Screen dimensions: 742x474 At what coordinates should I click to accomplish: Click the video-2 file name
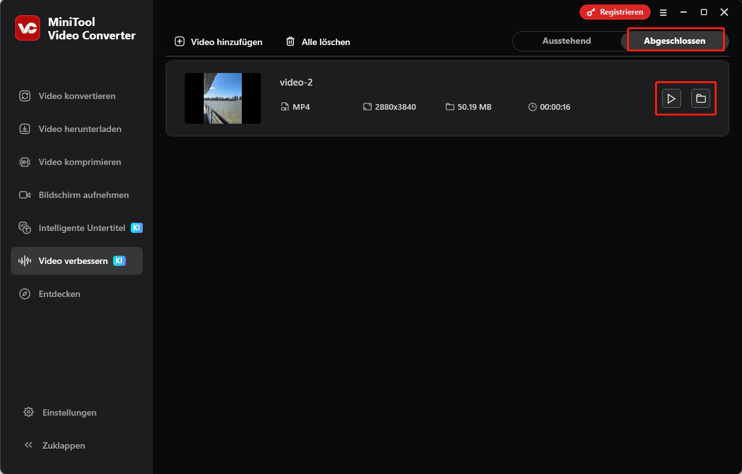(x=296, y=82)
